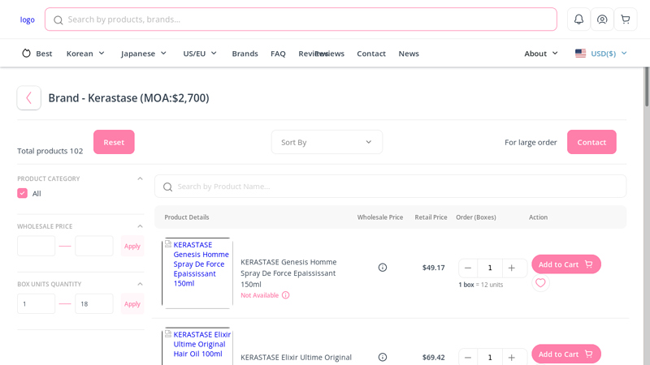Decrease Genesis Homme box quantity with minus
Screen dimensions: 650x365
468,268
